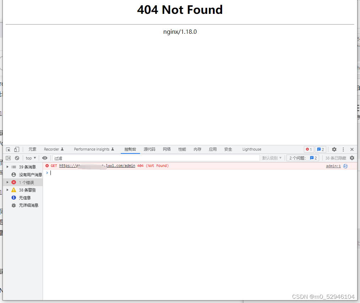Open the top frame context dropdown
This screenshot has width=360, height=303.
click(x=31, y=158)
